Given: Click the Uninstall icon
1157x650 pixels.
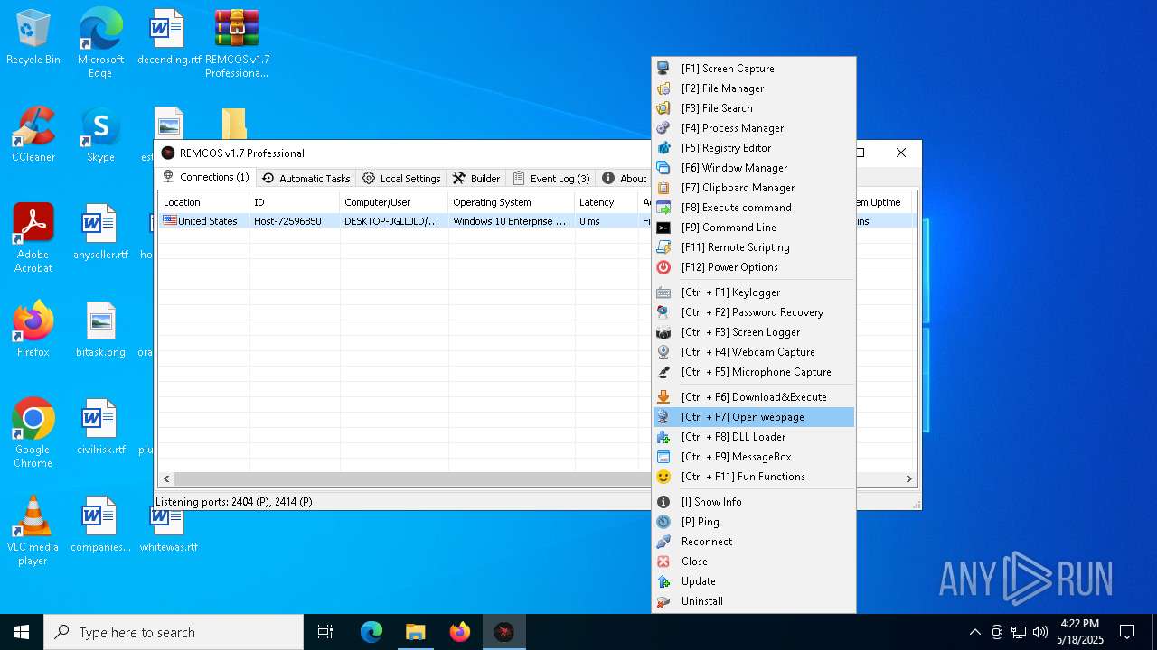Looking at the screenshot, I should pyautogui.click(x=663, y=601).
